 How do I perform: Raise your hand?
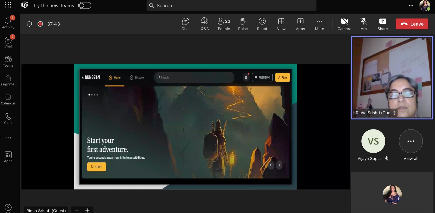pos(243,24)
